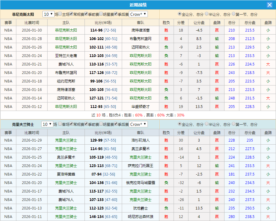Select the total line 215.5 in the top row

coord(250,31)
